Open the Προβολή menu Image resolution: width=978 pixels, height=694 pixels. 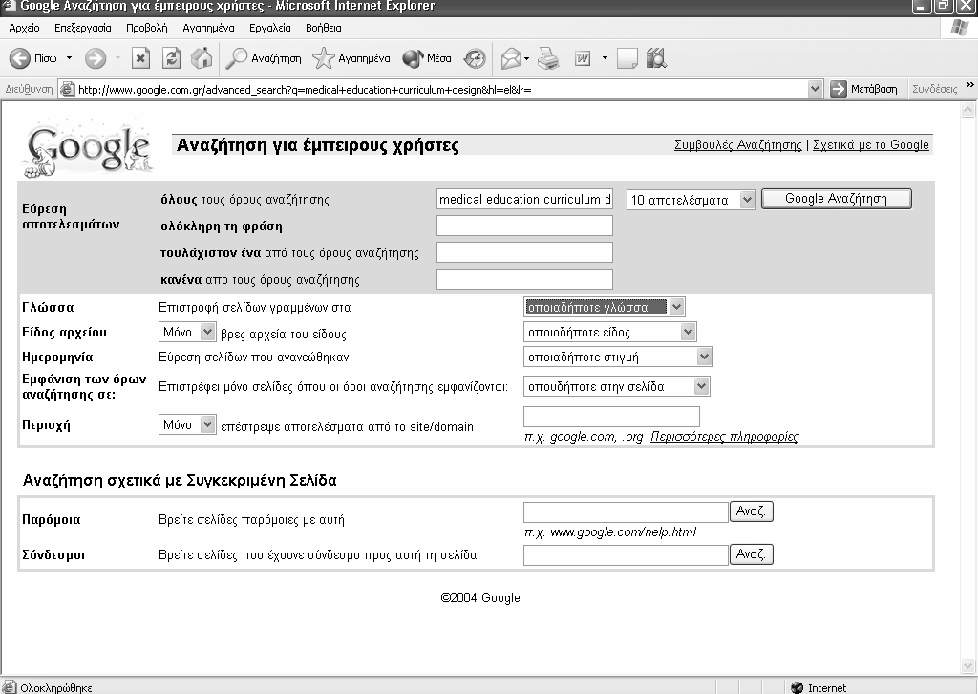(x=146, y=28)
